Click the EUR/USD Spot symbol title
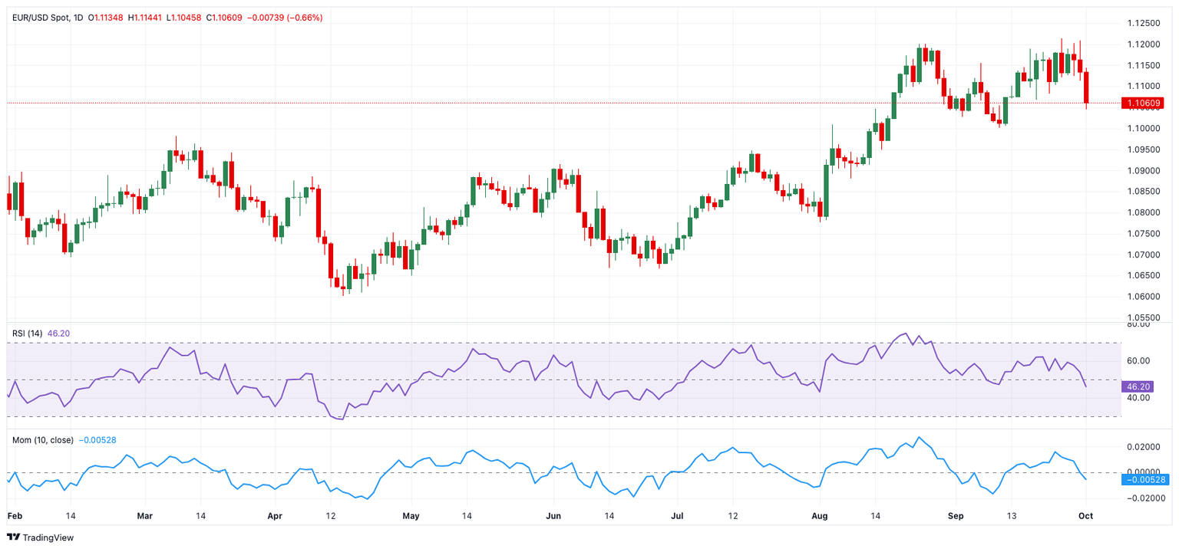Screen dimensions: 1179x549 [39, 18]
